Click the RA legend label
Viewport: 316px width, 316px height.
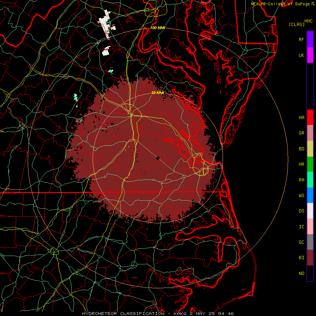point(301,180)
